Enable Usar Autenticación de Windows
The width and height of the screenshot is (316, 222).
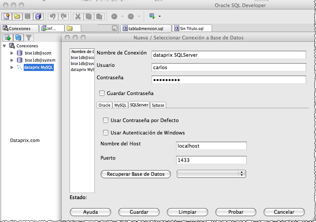[x=106, y=132]
